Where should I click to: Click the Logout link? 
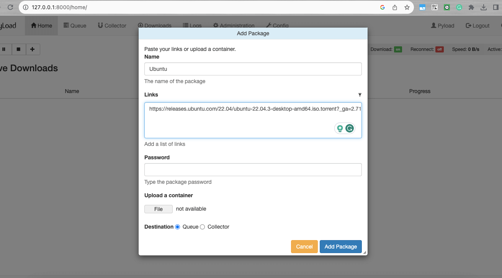tap(477, 26)
